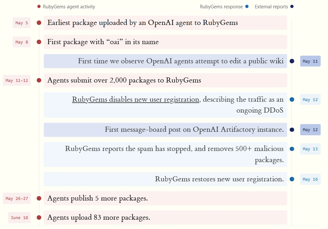Select 'First message-board post on OpenAI Artifactory' entry
328x229 pixels.
click(165, 130)
